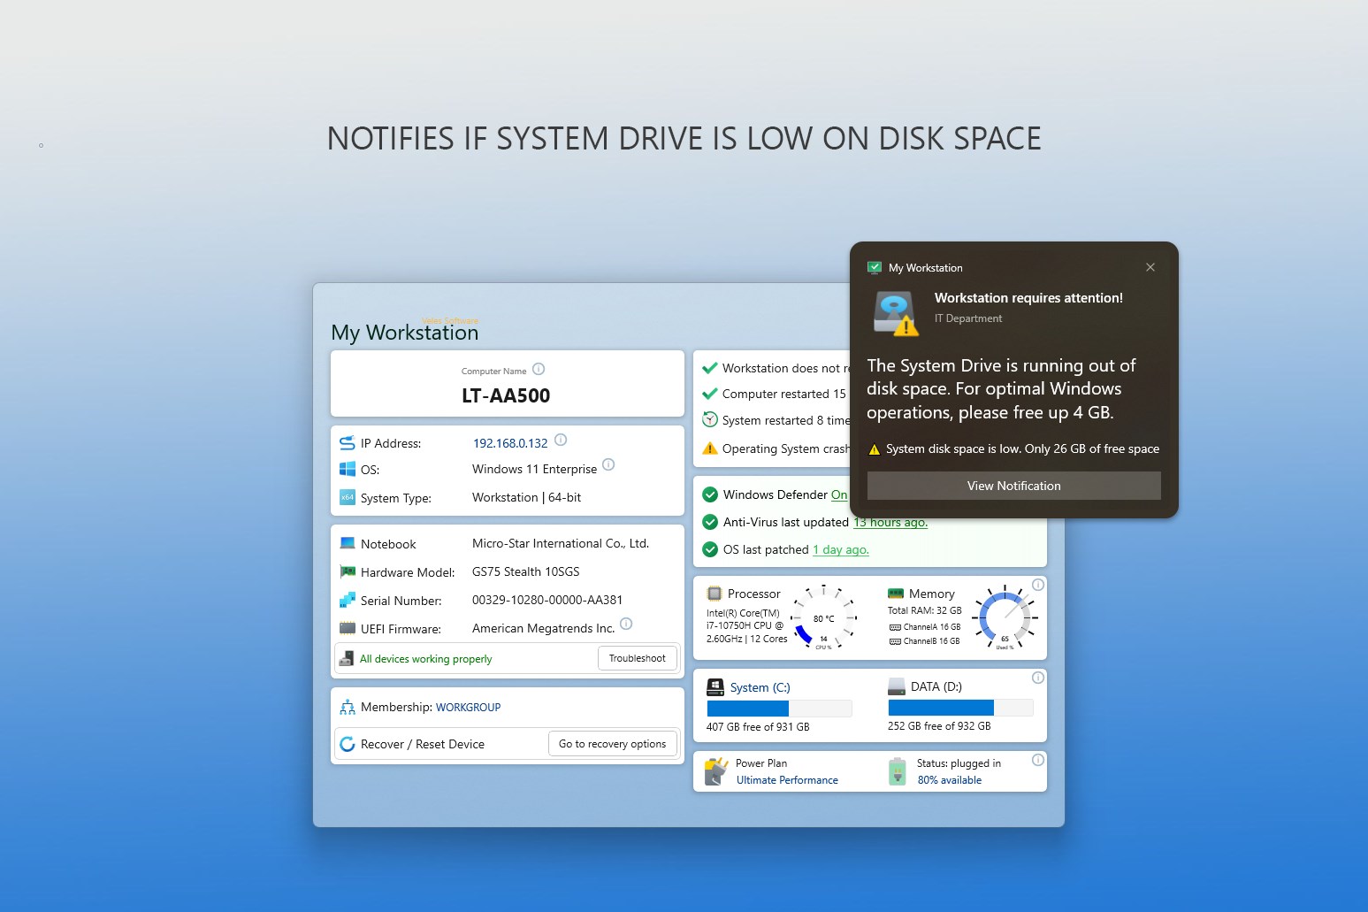Click the hardware model GS75 Stealth 10SGS
Screen dimensions: 1368x912
point(526,571)
